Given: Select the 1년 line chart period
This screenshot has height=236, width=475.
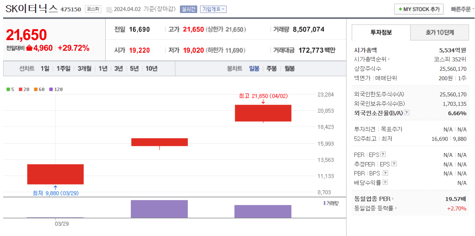Looking at the screenshot, I should (x=103, y=68).
